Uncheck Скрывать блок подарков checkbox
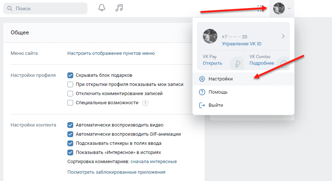The height and width of the screenshot is (181, 332). tap(71, 75)
